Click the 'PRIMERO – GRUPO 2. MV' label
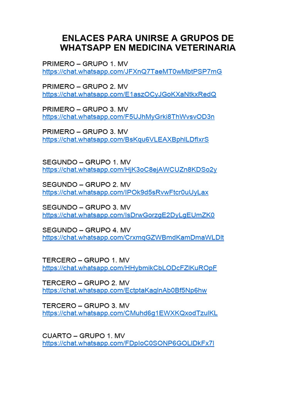The height and width of the screenshot is (395, 296). [85, 86]
